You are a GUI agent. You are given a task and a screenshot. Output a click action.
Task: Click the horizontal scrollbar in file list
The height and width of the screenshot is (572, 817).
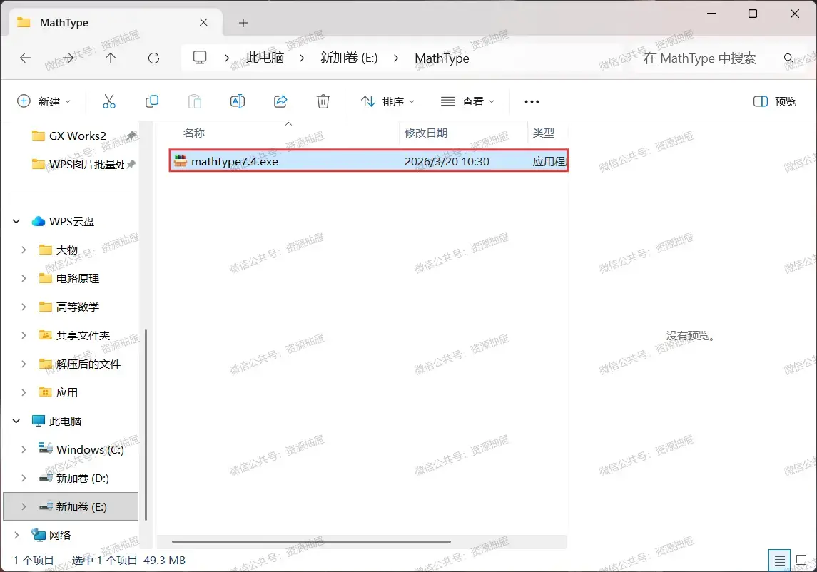(311, 542)
